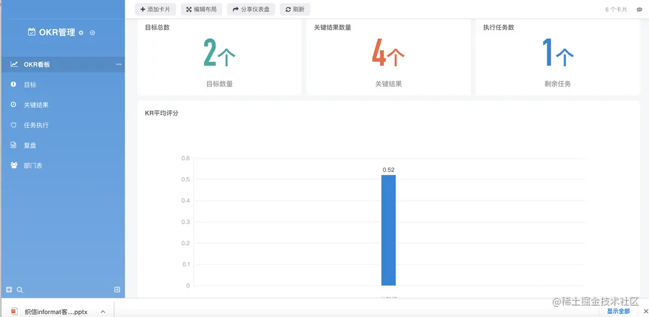Toggle the refresh 刷新 button state

click(x=295, y=9)
